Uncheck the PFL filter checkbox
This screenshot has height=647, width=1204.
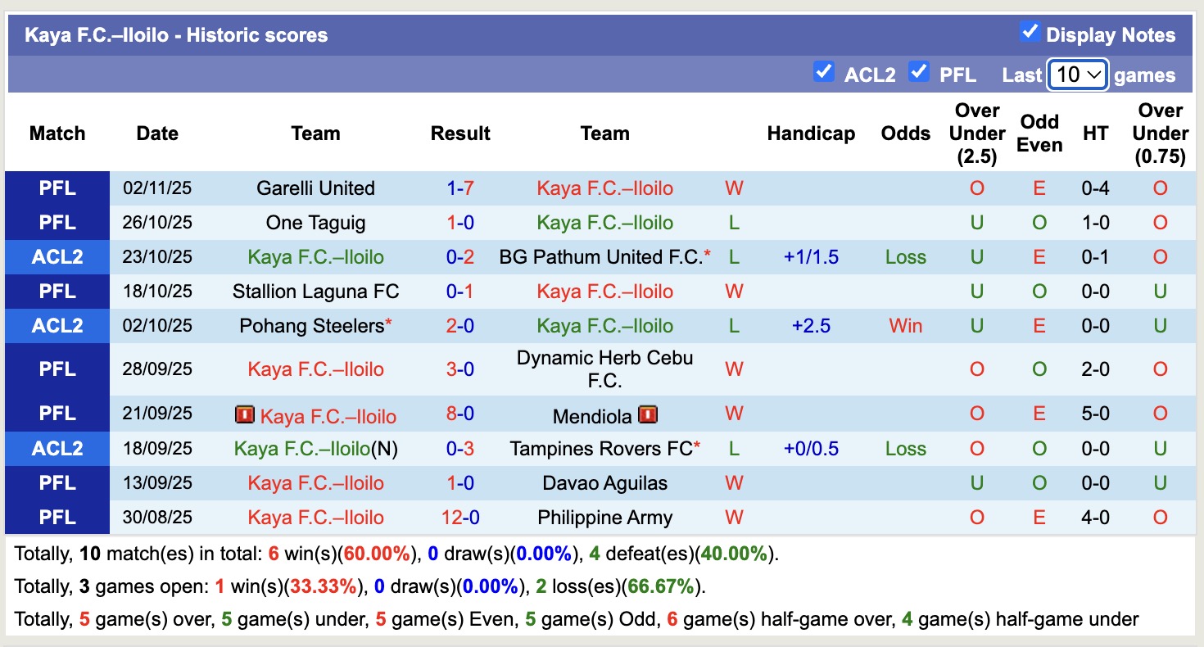919,72
